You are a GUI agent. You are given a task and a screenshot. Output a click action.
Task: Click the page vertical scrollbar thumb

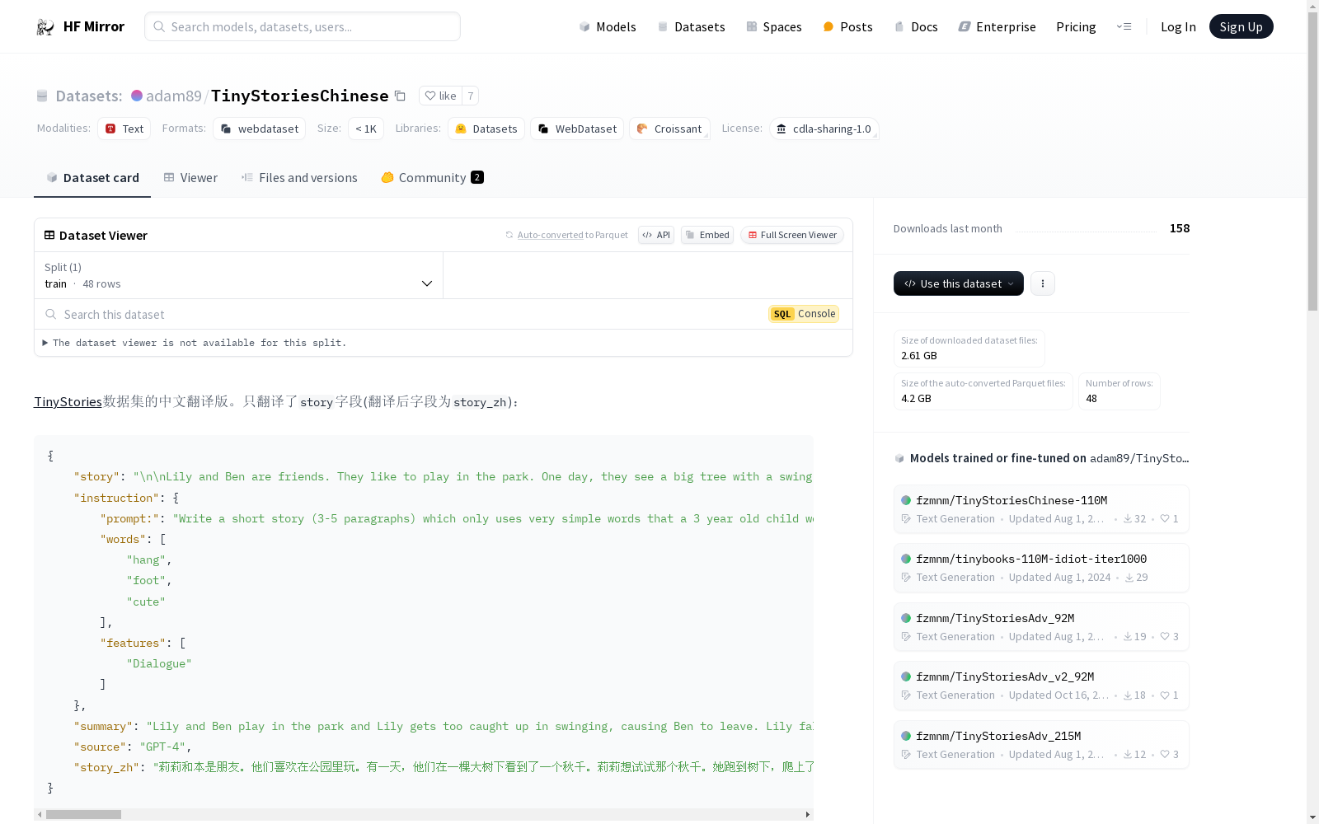tap(1312, 162)
